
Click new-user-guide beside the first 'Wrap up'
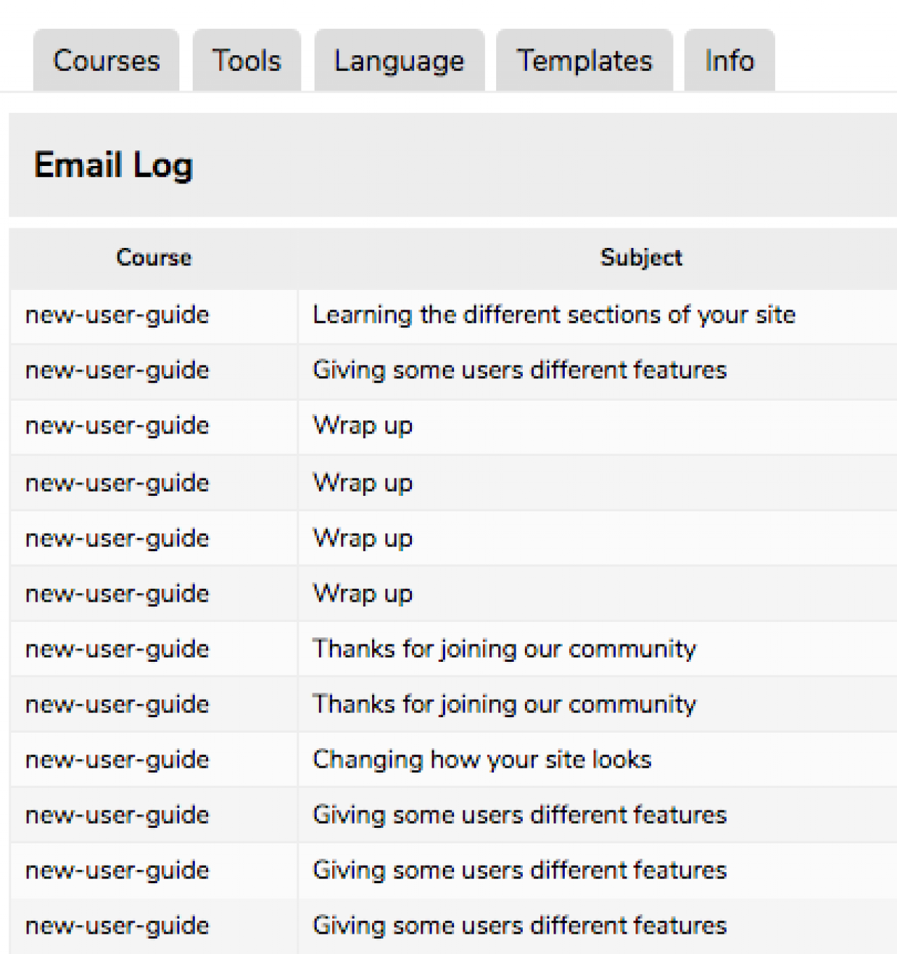click(117, 426)
